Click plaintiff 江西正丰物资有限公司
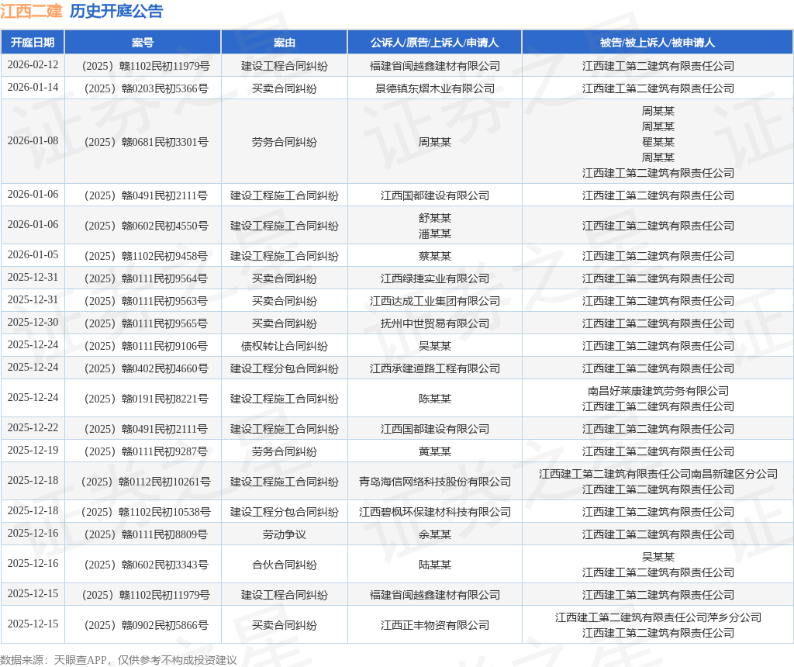 click(434, 625)
